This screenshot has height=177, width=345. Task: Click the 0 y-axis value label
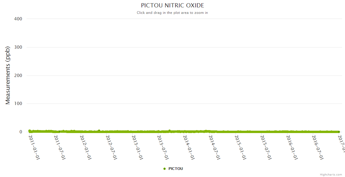[x=21, y=132]
